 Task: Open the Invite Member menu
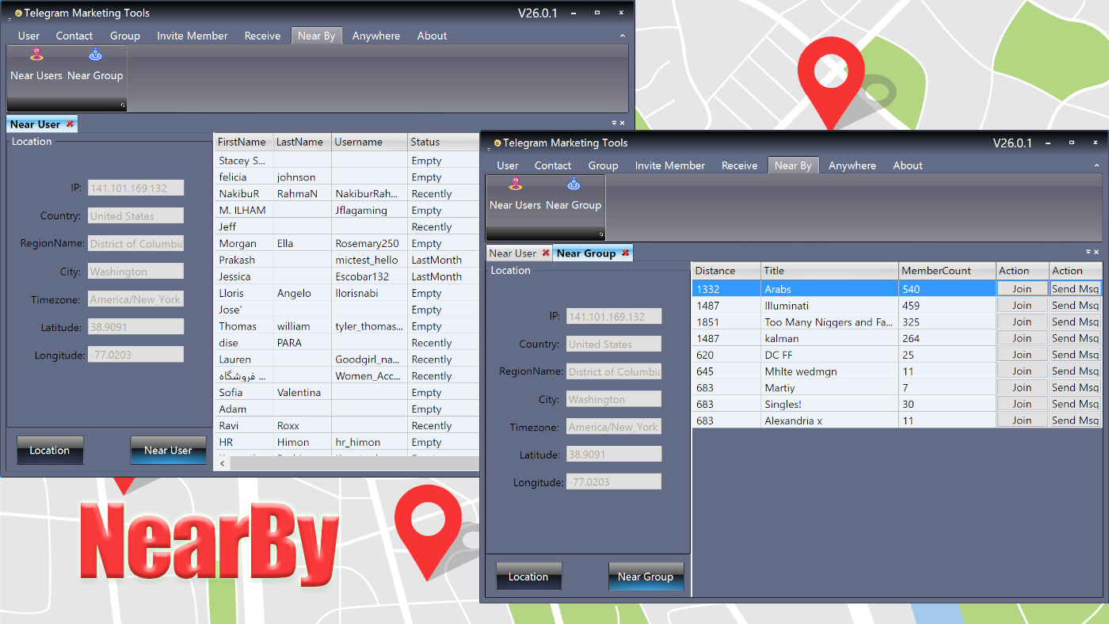pos(669,166)
